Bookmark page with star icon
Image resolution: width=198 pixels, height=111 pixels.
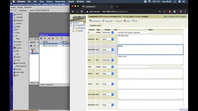(164, 11)
